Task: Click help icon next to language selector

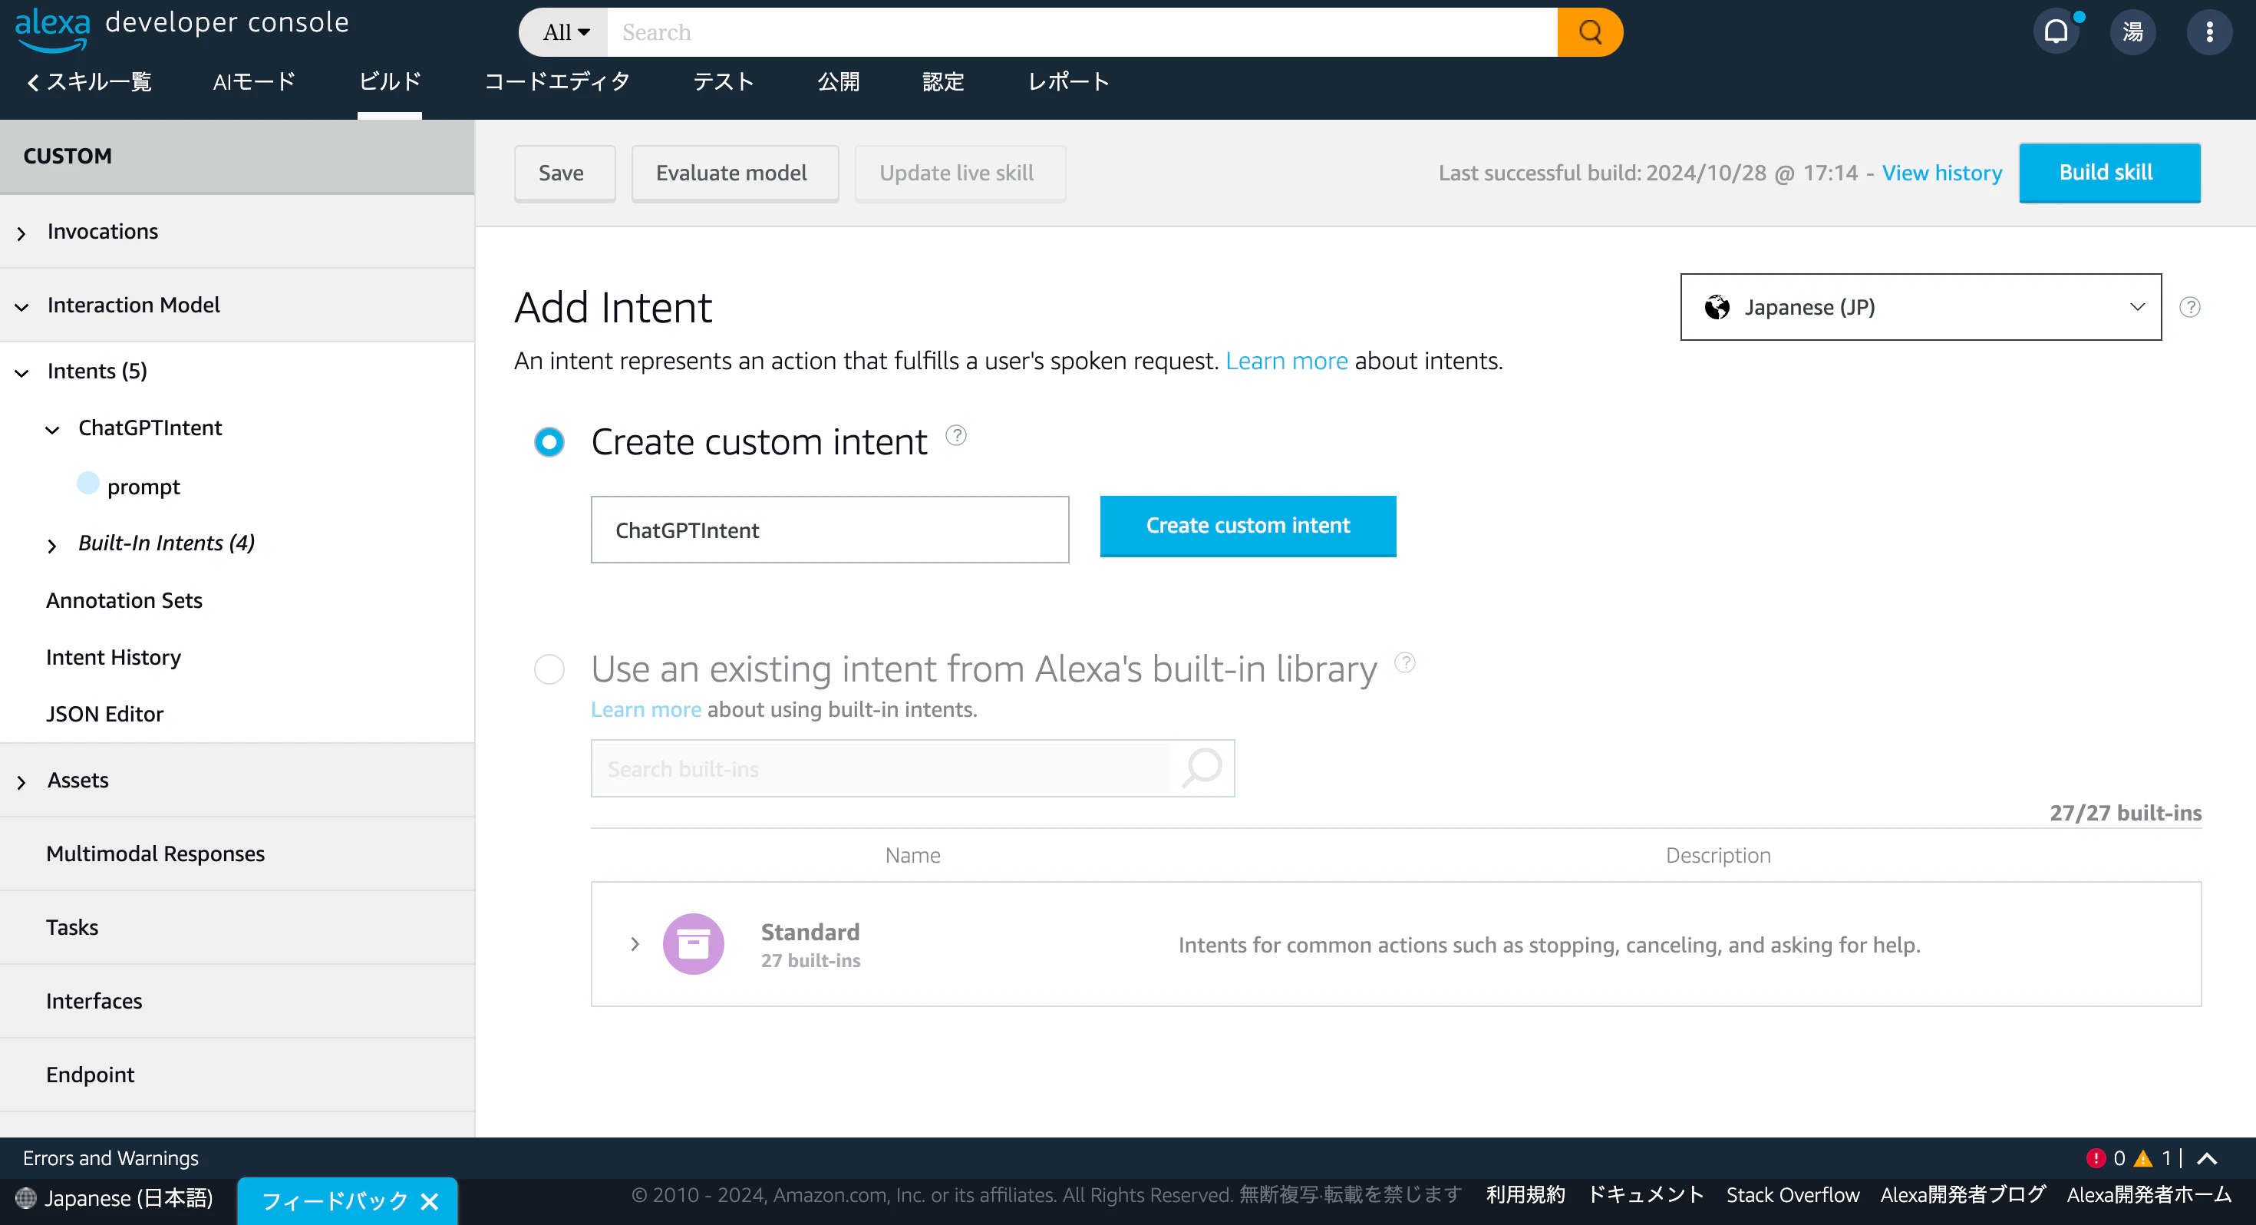Action: click(2189, 308)
